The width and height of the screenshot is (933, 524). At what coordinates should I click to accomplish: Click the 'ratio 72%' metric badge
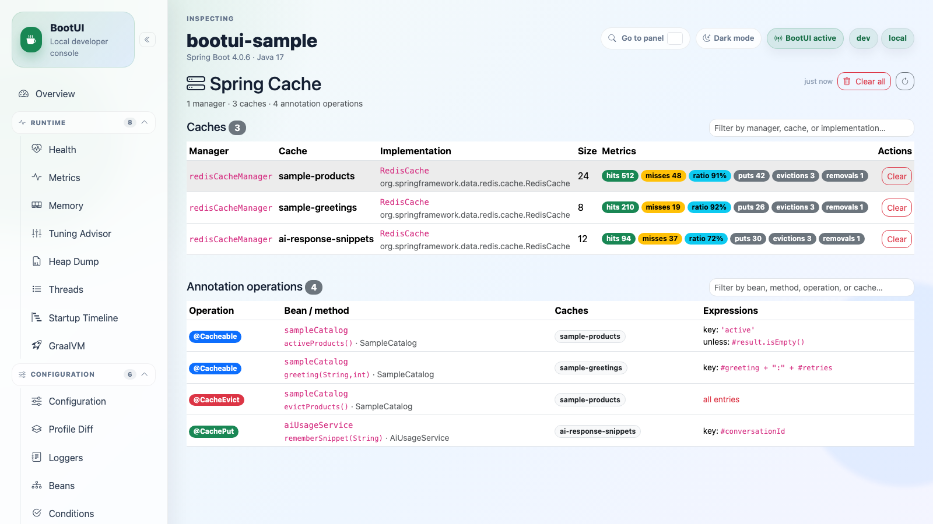(x=706, y=239)
